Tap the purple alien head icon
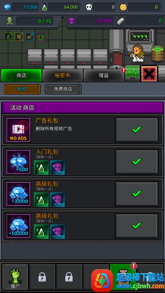Screen dimensions: 165x293 71,21
